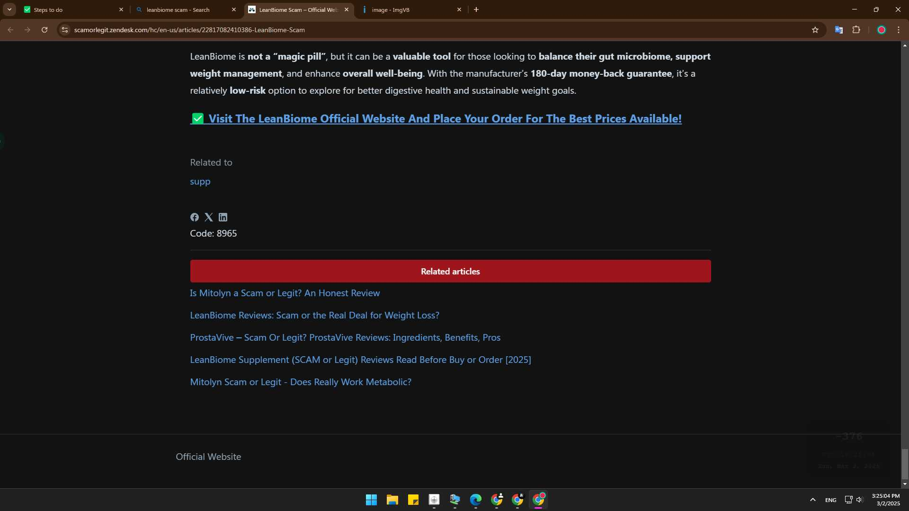Select the 'LeanBiome Scam – Official Web' tab
Viewport: 909px width, 511px height.
[x=299, y=9]
